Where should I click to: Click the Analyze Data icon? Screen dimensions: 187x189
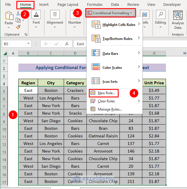pos(178,15)
